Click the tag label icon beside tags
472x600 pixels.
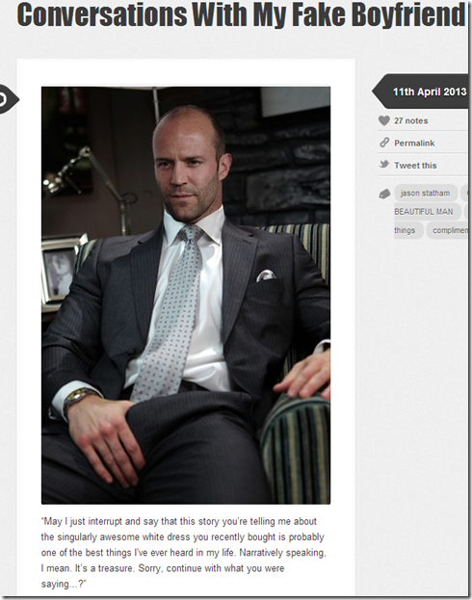(384, 194)
